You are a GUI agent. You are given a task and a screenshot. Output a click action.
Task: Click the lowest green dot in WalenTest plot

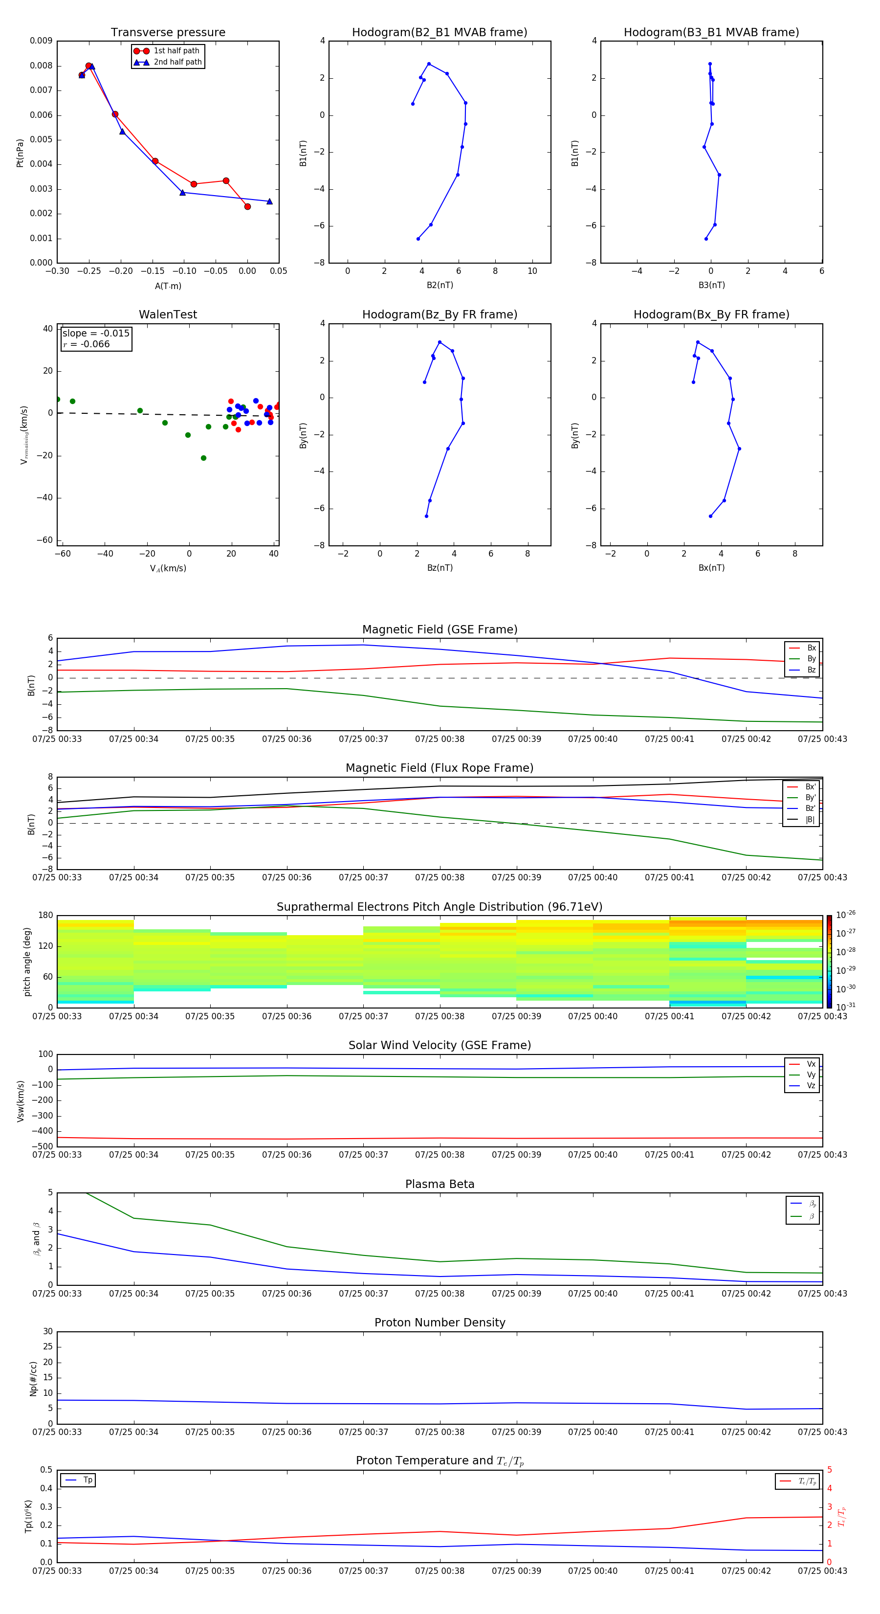(x=203, y=458)
